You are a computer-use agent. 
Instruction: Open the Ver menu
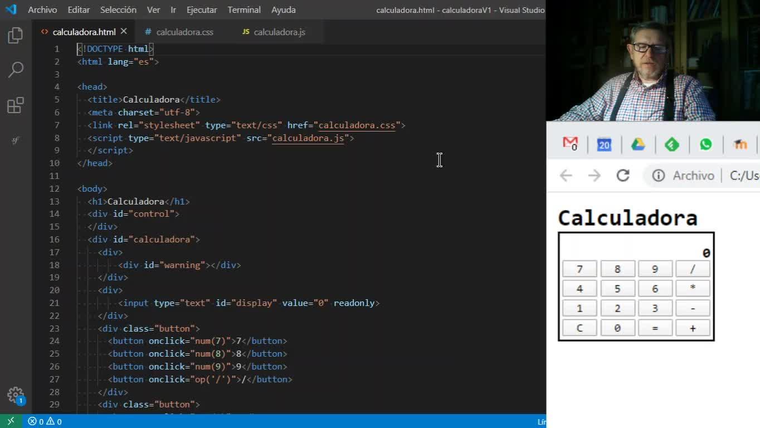tap(153, 9)
